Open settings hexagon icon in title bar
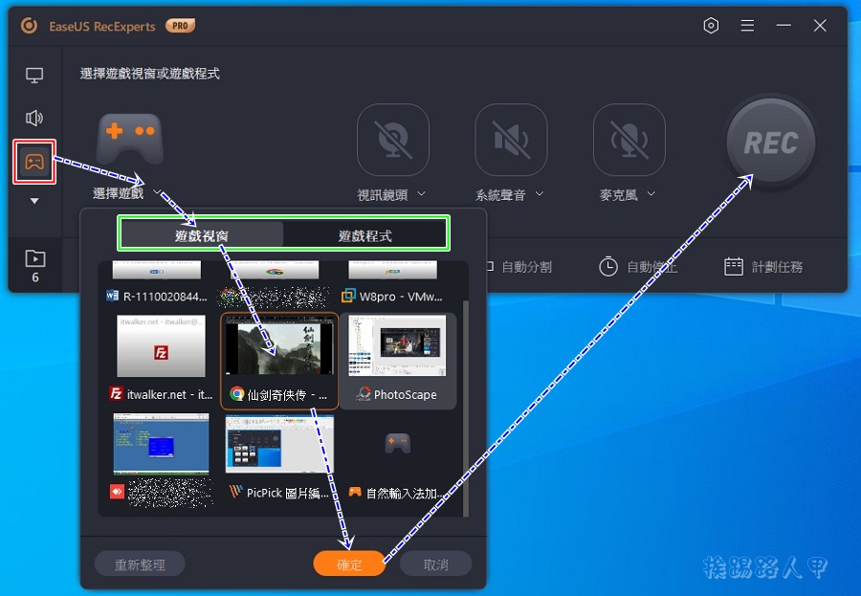The width and height of the screenshot is (861, 596). [711, 26]
